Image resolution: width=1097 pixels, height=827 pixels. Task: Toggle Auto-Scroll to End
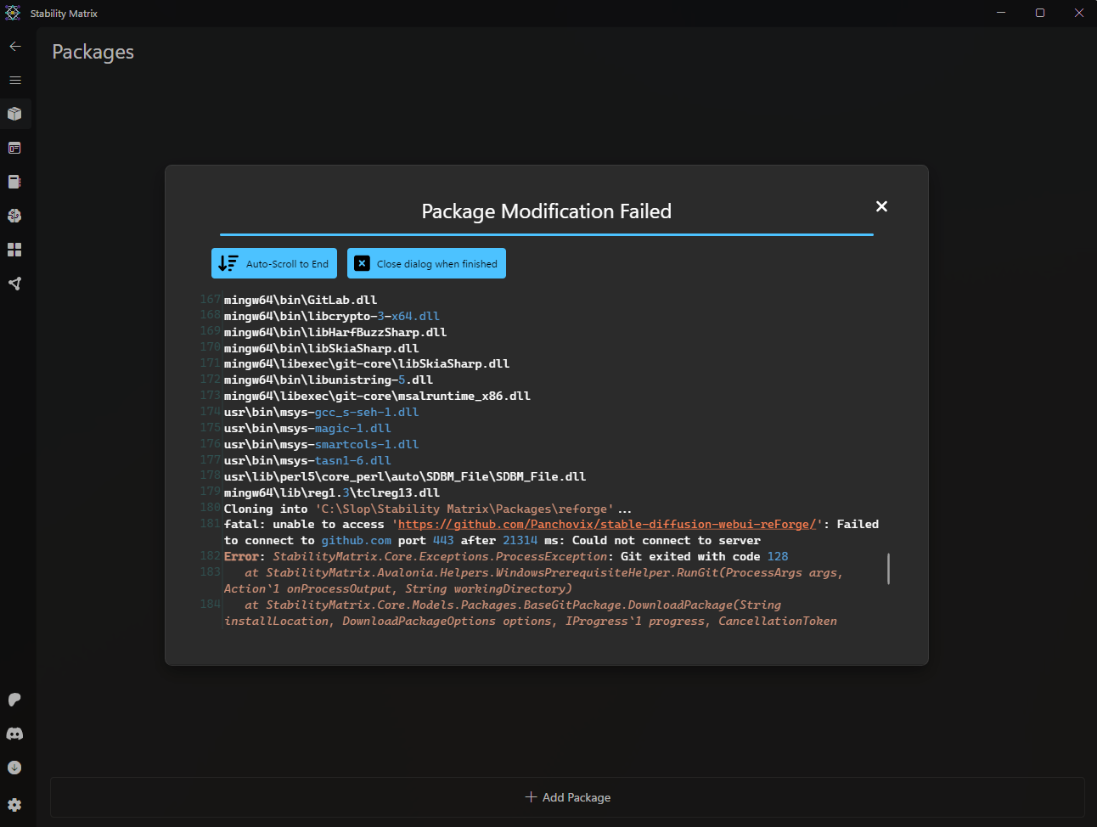click(274, 263)
